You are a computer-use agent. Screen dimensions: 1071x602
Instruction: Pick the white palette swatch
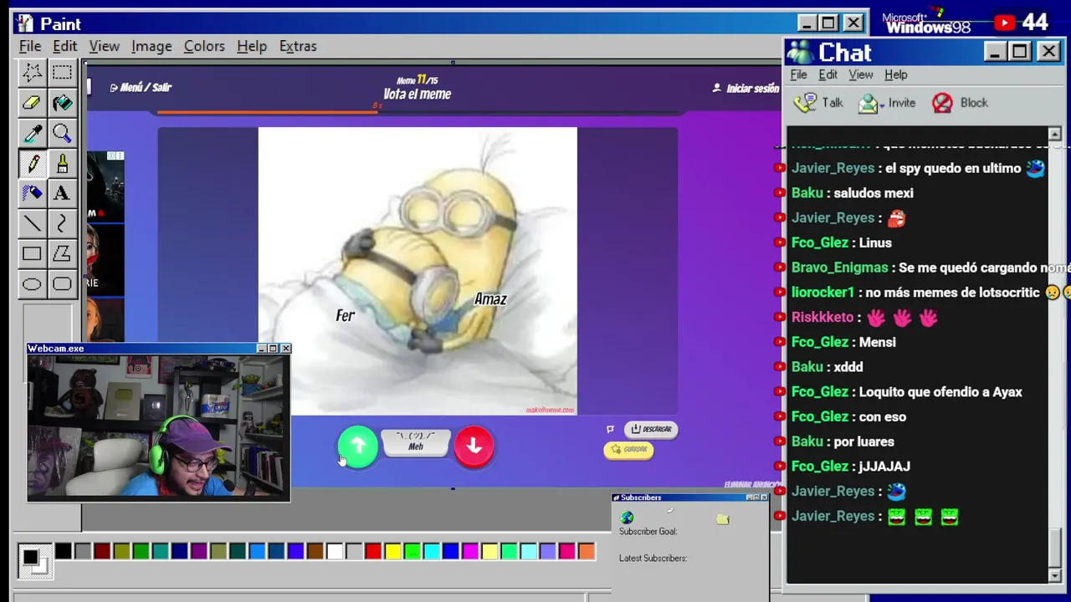pyautogui.click(x=335, y=551)
